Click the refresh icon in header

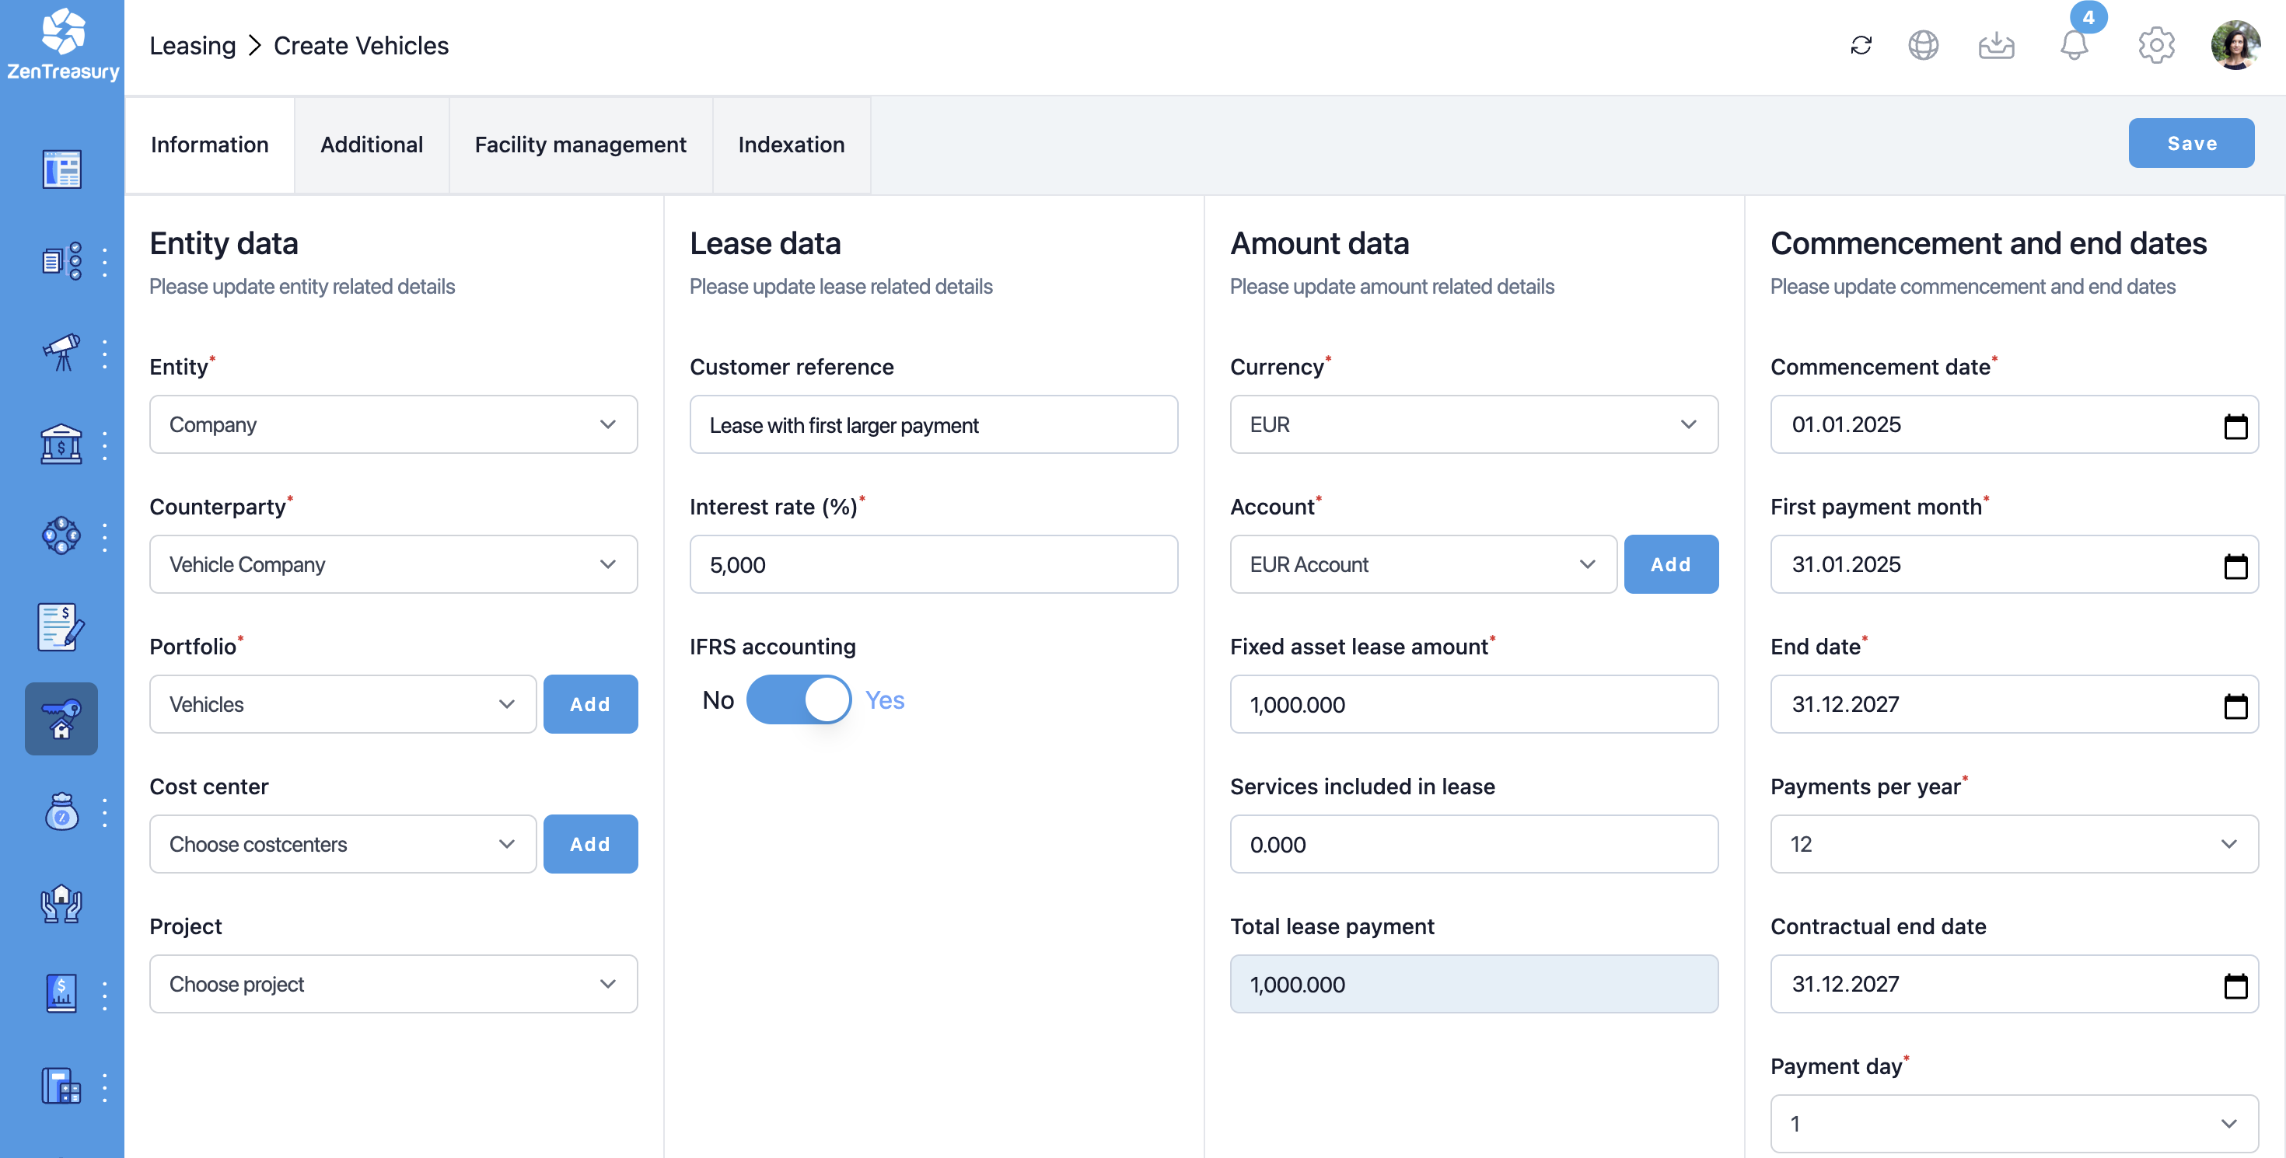pyautogui.click(x=1861, y=45)
